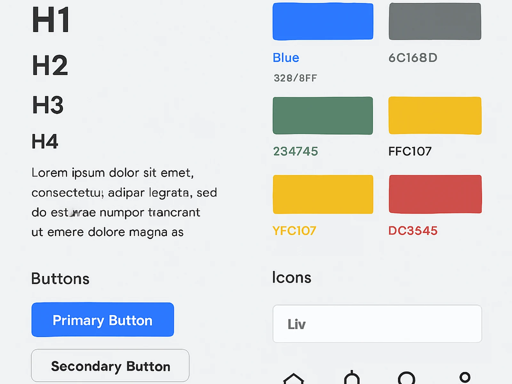This screenshot has height=384, width=512.
Task: Select the search icon
Action: 407,378
